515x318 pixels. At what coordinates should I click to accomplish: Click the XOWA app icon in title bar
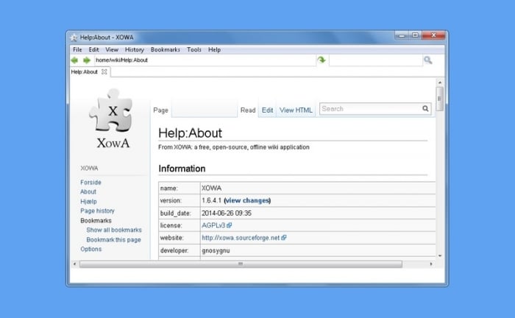click(74, 38)
